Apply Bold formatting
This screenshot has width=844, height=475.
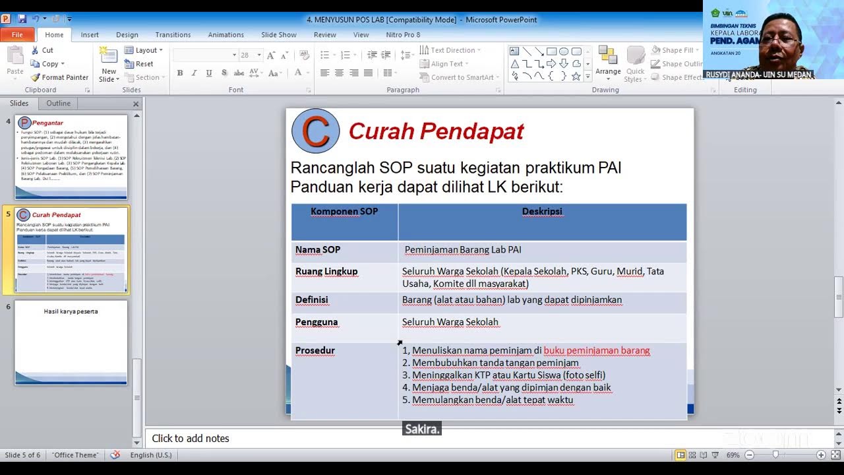[x=179, y=73]
